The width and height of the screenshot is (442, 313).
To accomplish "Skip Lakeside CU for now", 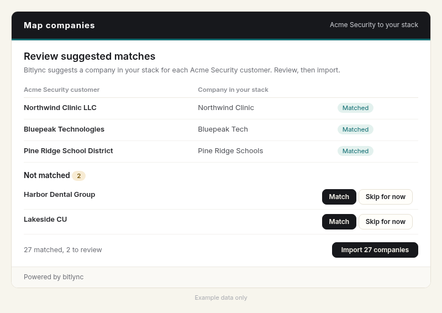I will [385, 222].
